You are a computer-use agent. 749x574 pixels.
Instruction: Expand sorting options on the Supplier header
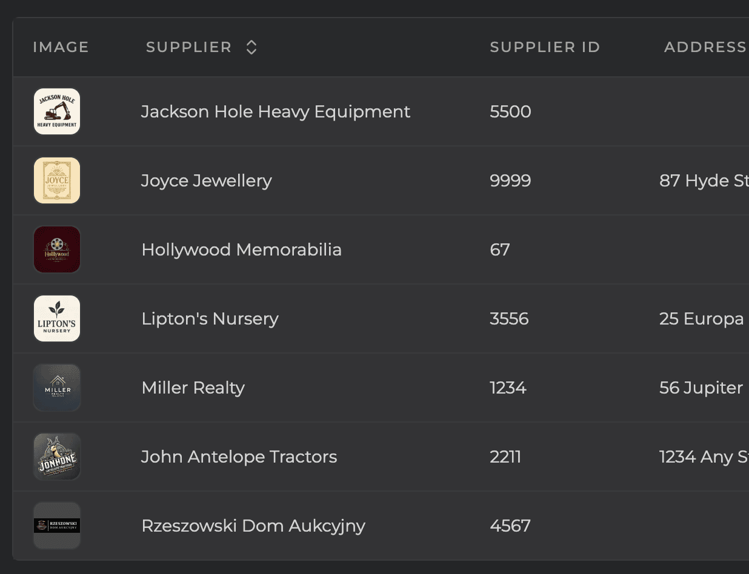[250, 47]
